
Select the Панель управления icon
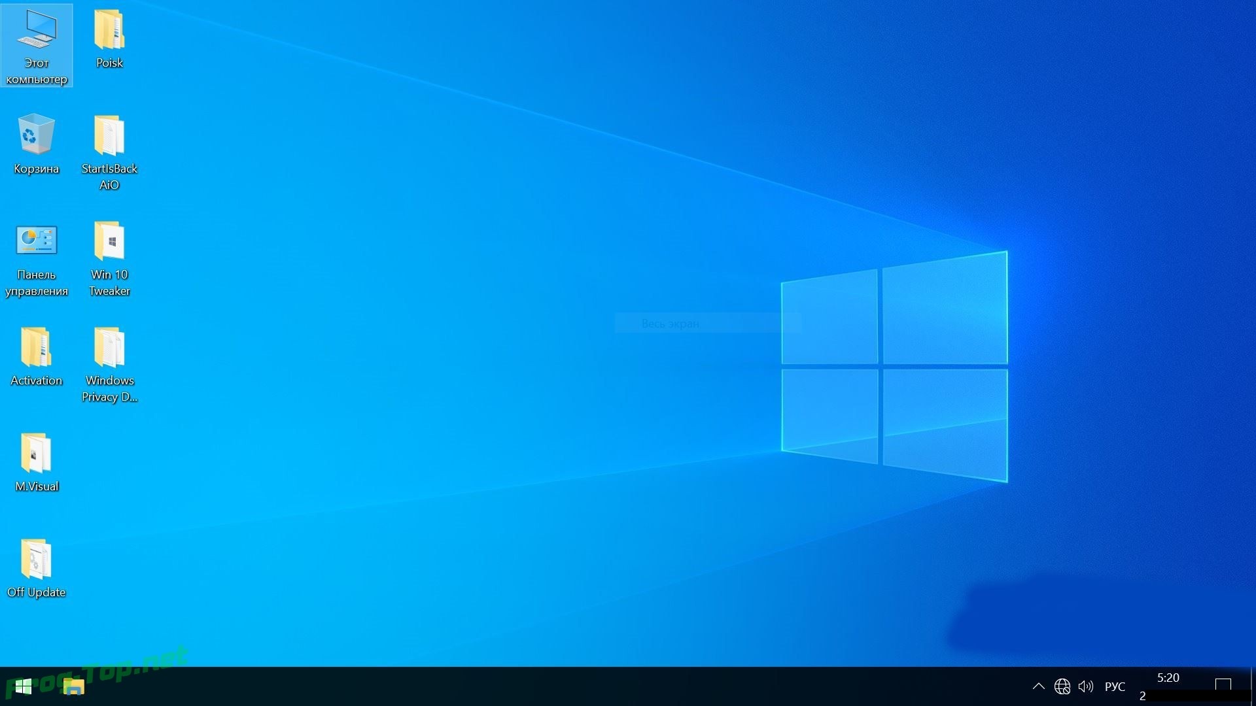point(37,259)
